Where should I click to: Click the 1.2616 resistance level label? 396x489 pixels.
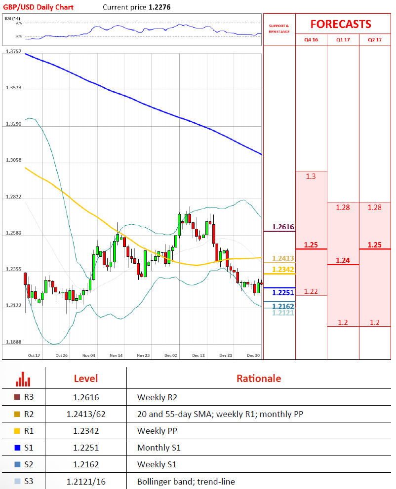point(283,227)
